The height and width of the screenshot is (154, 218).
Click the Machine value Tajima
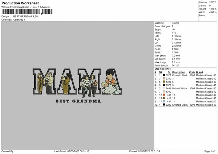[175, 23]
